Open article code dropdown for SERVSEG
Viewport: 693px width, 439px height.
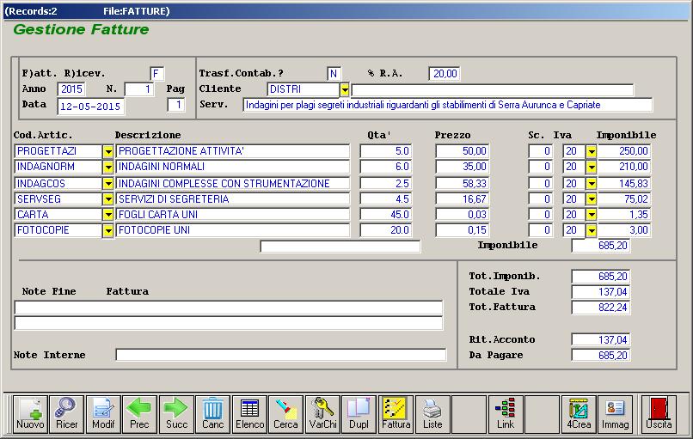(107, 199)
